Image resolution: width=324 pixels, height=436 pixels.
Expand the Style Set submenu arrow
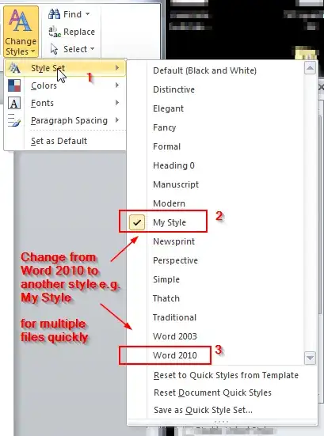(117, 67)
